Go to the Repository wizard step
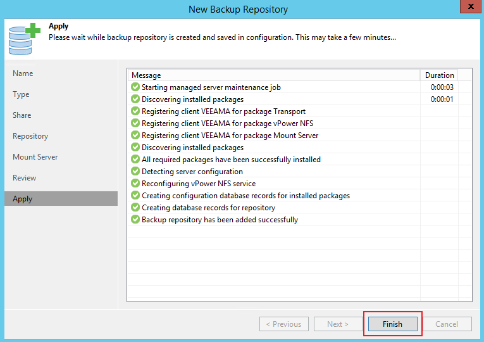 (x=30, y=136)
